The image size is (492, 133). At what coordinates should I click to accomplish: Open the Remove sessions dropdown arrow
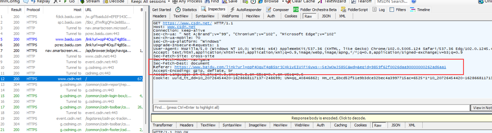coord(60,1)
